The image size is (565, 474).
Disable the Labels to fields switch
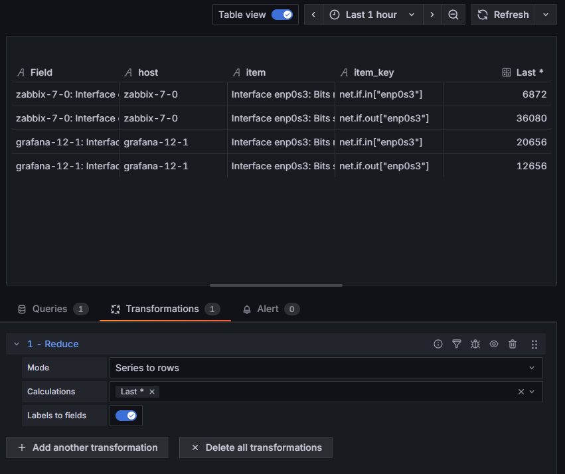(125, 416)
